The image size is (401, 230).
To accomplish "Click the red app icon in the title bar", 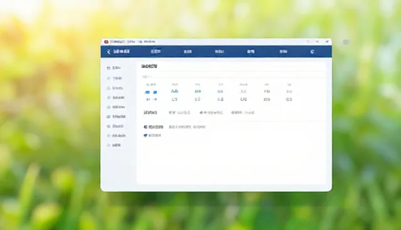I will coord(106,42).
